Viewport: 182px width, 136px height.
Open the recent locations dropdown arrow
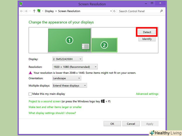click(30, 11)
